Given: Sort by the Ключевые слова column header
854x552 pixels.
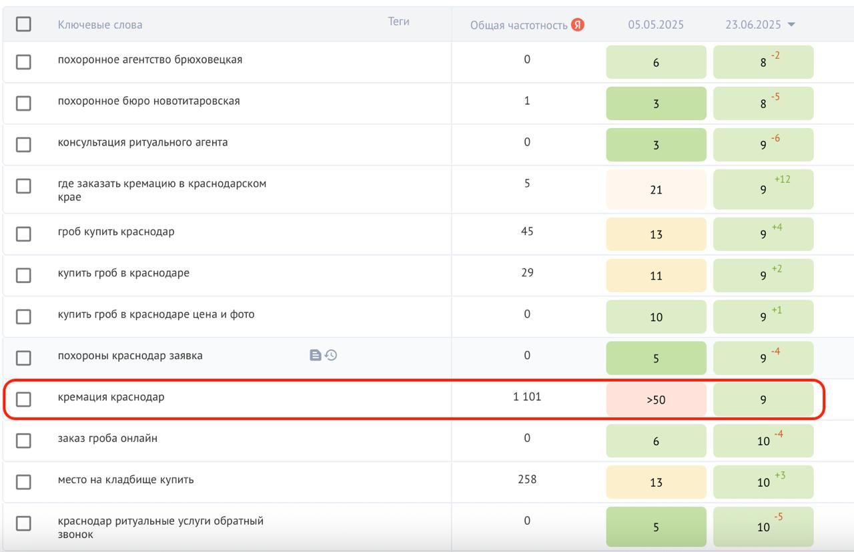Looking at the screenshot, I should tap(100, 25).
